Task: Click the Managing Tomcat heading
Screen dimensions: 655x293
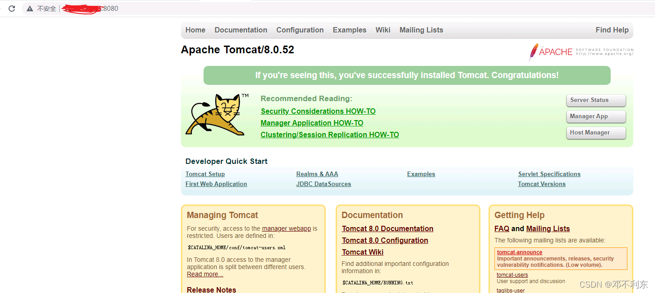Action: coord(223,215)
